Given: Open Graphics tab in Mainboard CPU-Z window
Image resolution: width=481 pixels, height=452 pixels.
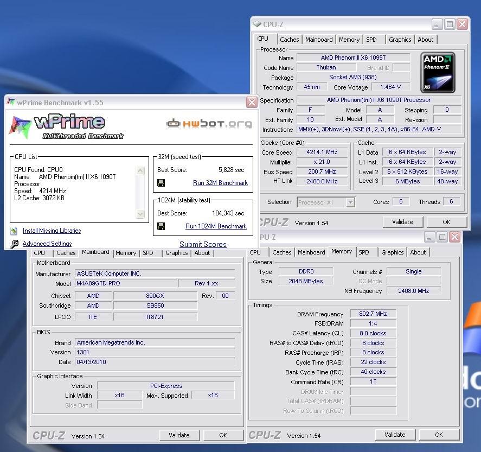Looking at the screenshot, I should pyautogui.click(x=176, y=253).
